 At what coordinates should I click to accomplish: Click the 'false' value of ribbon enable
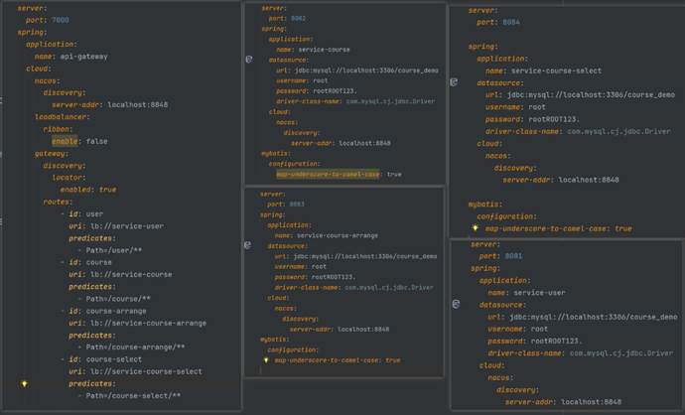97,141
